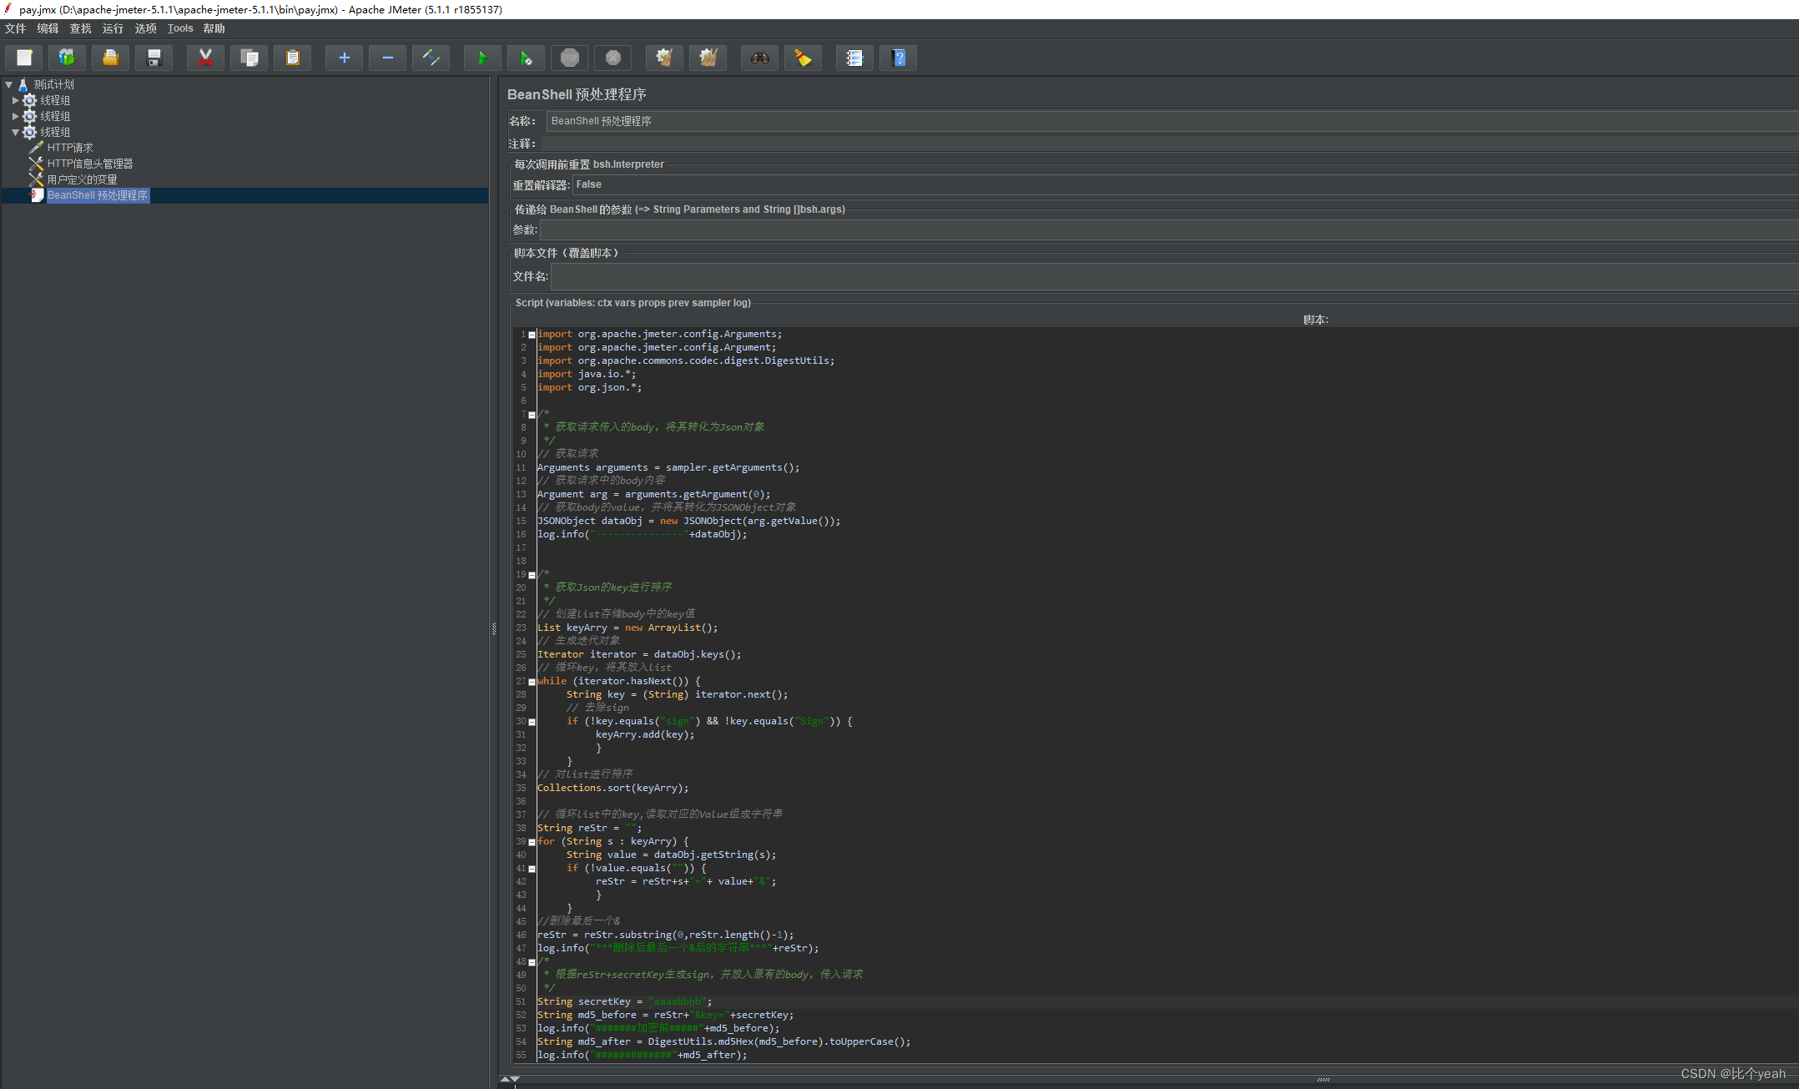This screenshot has height=1089, width=1799.
Task: Click the Toggle enable/disable icon
Action: pos(431,58)
